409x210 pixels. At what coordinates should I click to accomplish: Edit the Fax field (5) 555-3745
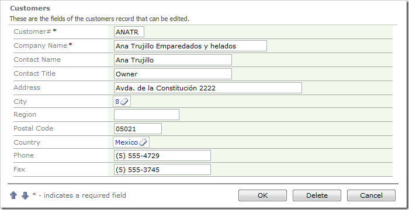162,170
